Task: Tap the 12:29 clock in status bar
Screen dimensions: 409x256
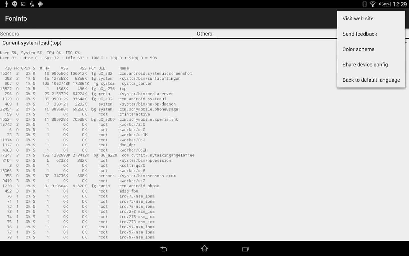Action: (400, 4)
